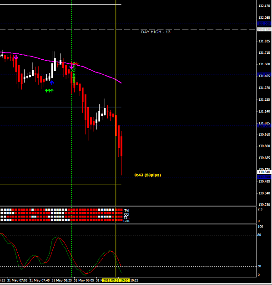Select the London Open vertical text label

pos(74,73)
